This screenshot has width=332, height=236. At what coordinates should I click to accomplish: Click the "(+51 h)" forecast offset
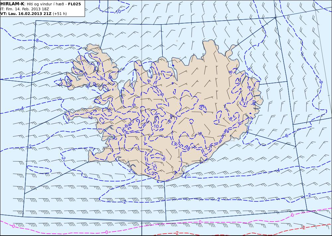coord(60,14)
